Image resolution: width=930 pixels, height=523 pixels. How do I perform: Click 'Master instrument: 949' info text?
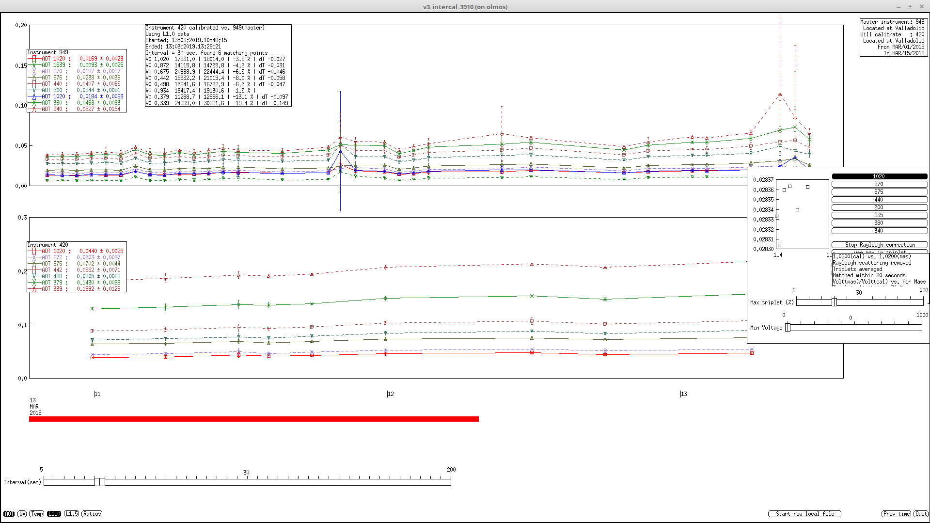click(892, 22)
